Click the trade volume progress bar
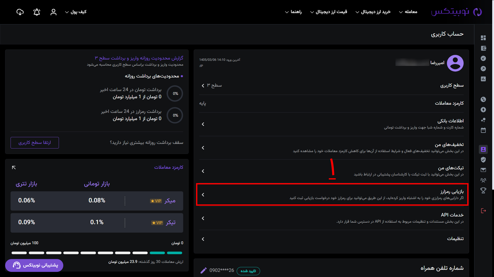The height and width of the screenshot is (277, 494). click(x=97, y=253)
